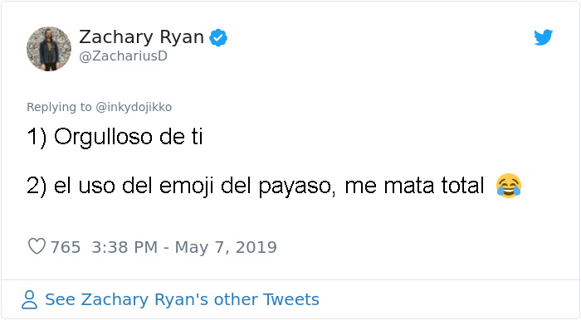The height and width of the screenshot is (320, 581).
Task: Like the tweet with the heart icon
Action: (37, 246)
